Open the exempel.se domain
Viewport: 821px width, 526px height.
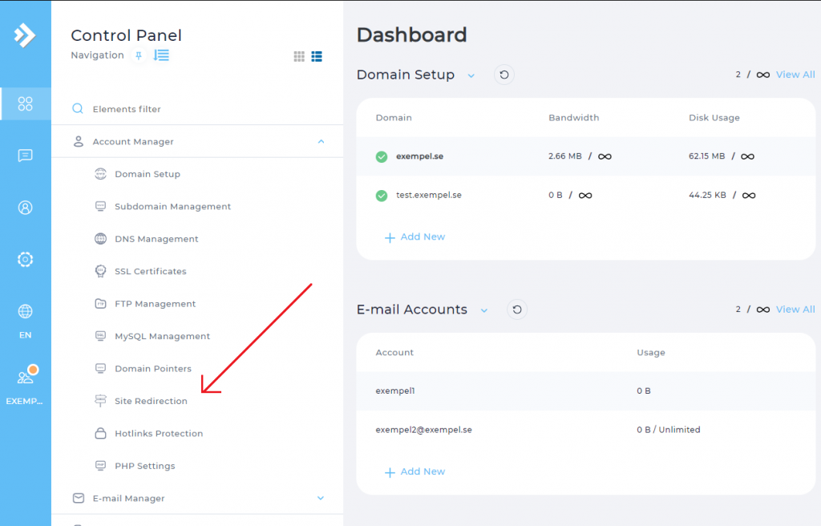pyautogui.click(x=419, y=156)
